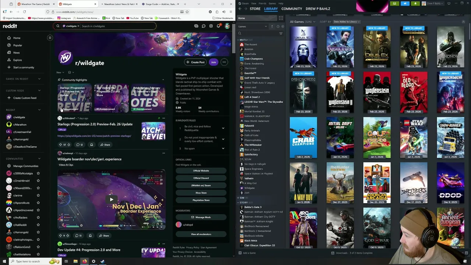Click Message Mods button
The height and width of the screenshot is (265, 471).
coord(201,218)
